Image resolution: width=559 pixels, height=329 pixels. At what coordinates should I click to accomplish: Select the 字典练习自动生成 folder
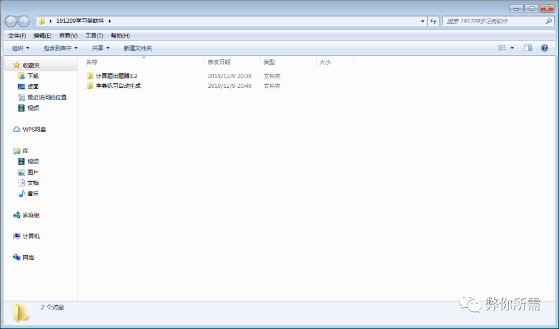point(118,86)
